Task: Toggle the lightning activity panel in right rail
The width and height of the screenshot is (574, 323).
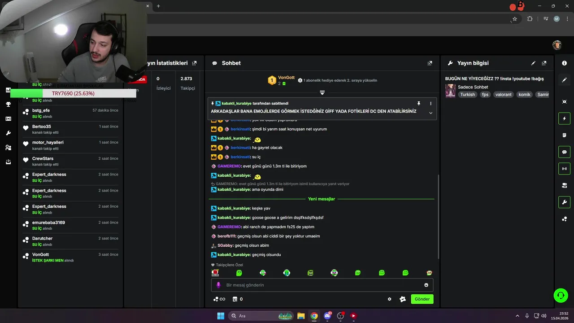Action: pos(564,118)
